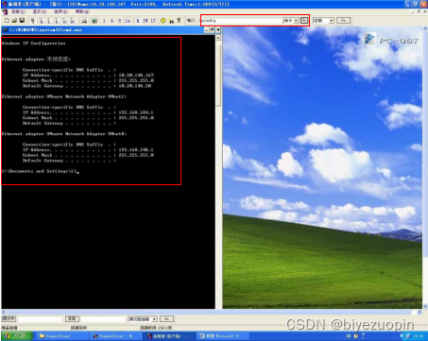428x341 pixels.
Task: Open the second menu, labeled 显示
Action: click(40, 11)
